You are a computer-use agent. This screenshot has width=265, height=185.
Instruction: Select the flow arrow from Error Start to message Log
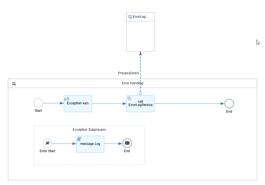(64, 144)
